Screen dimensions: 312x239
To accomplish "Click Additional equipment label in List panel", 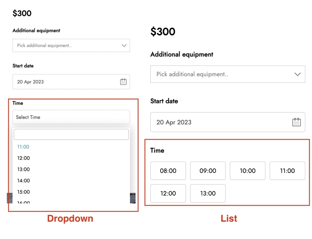I will coord(182,54).
